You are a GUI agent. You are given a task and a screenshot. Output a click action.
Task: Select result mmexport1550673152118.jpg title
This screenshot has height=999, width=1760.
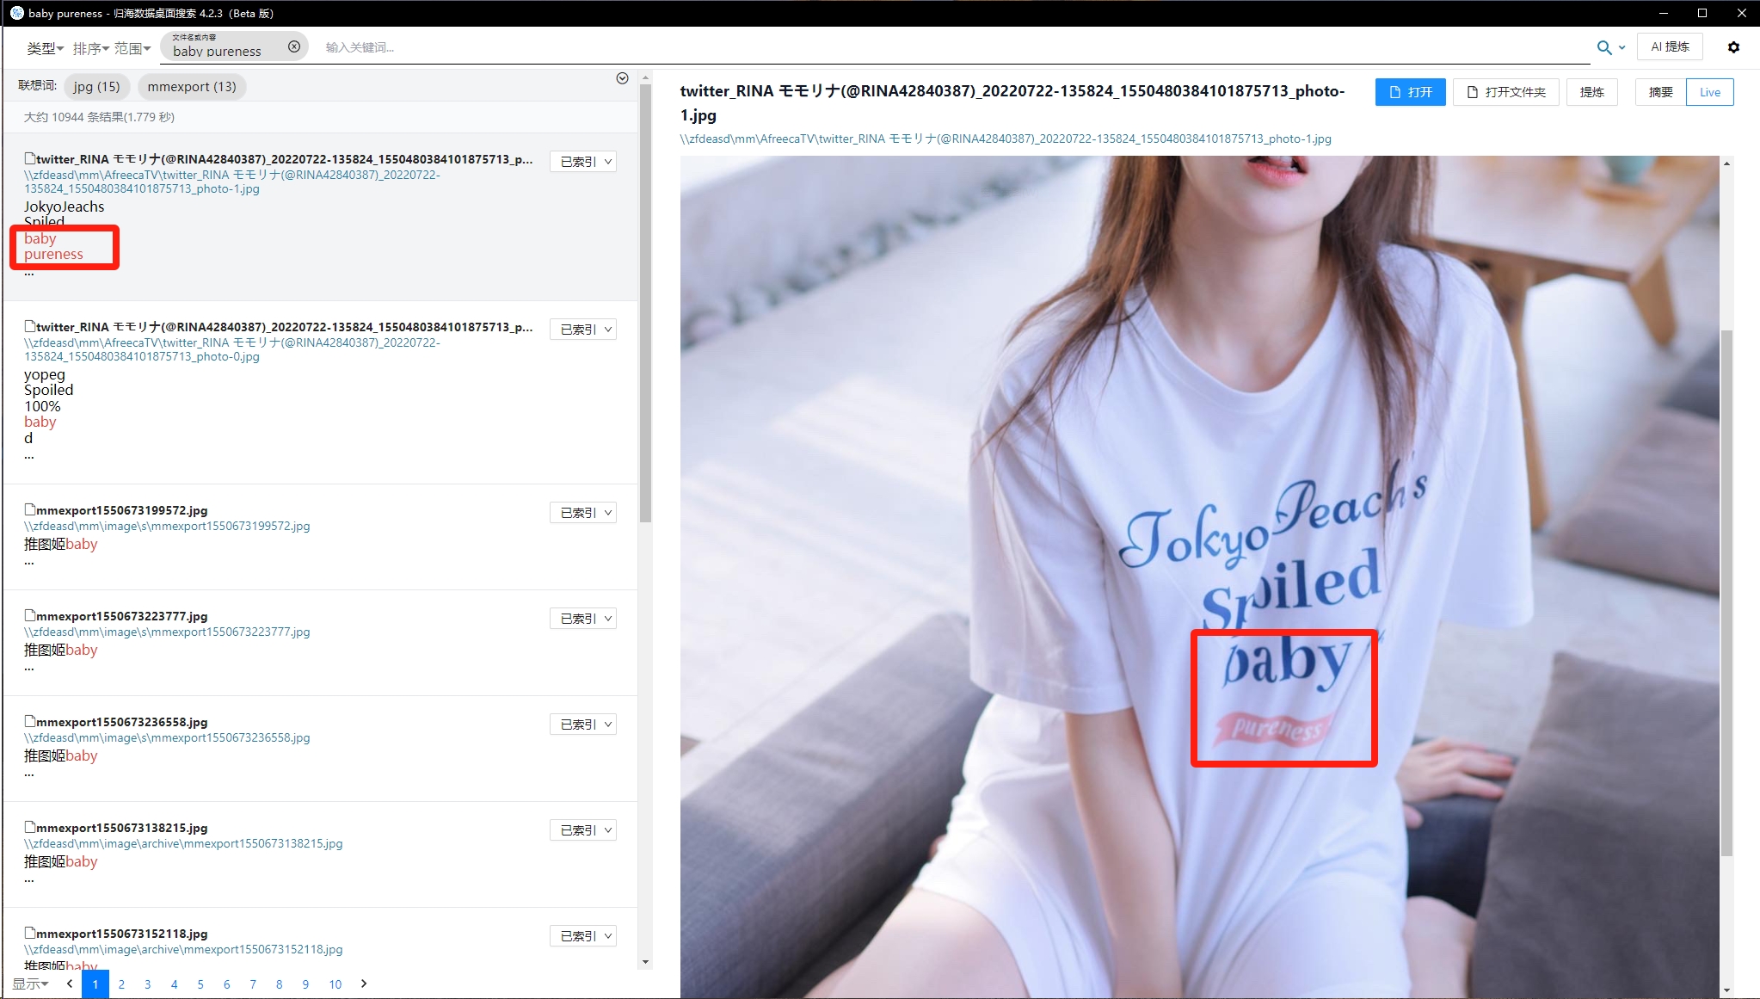coord(121,934)
